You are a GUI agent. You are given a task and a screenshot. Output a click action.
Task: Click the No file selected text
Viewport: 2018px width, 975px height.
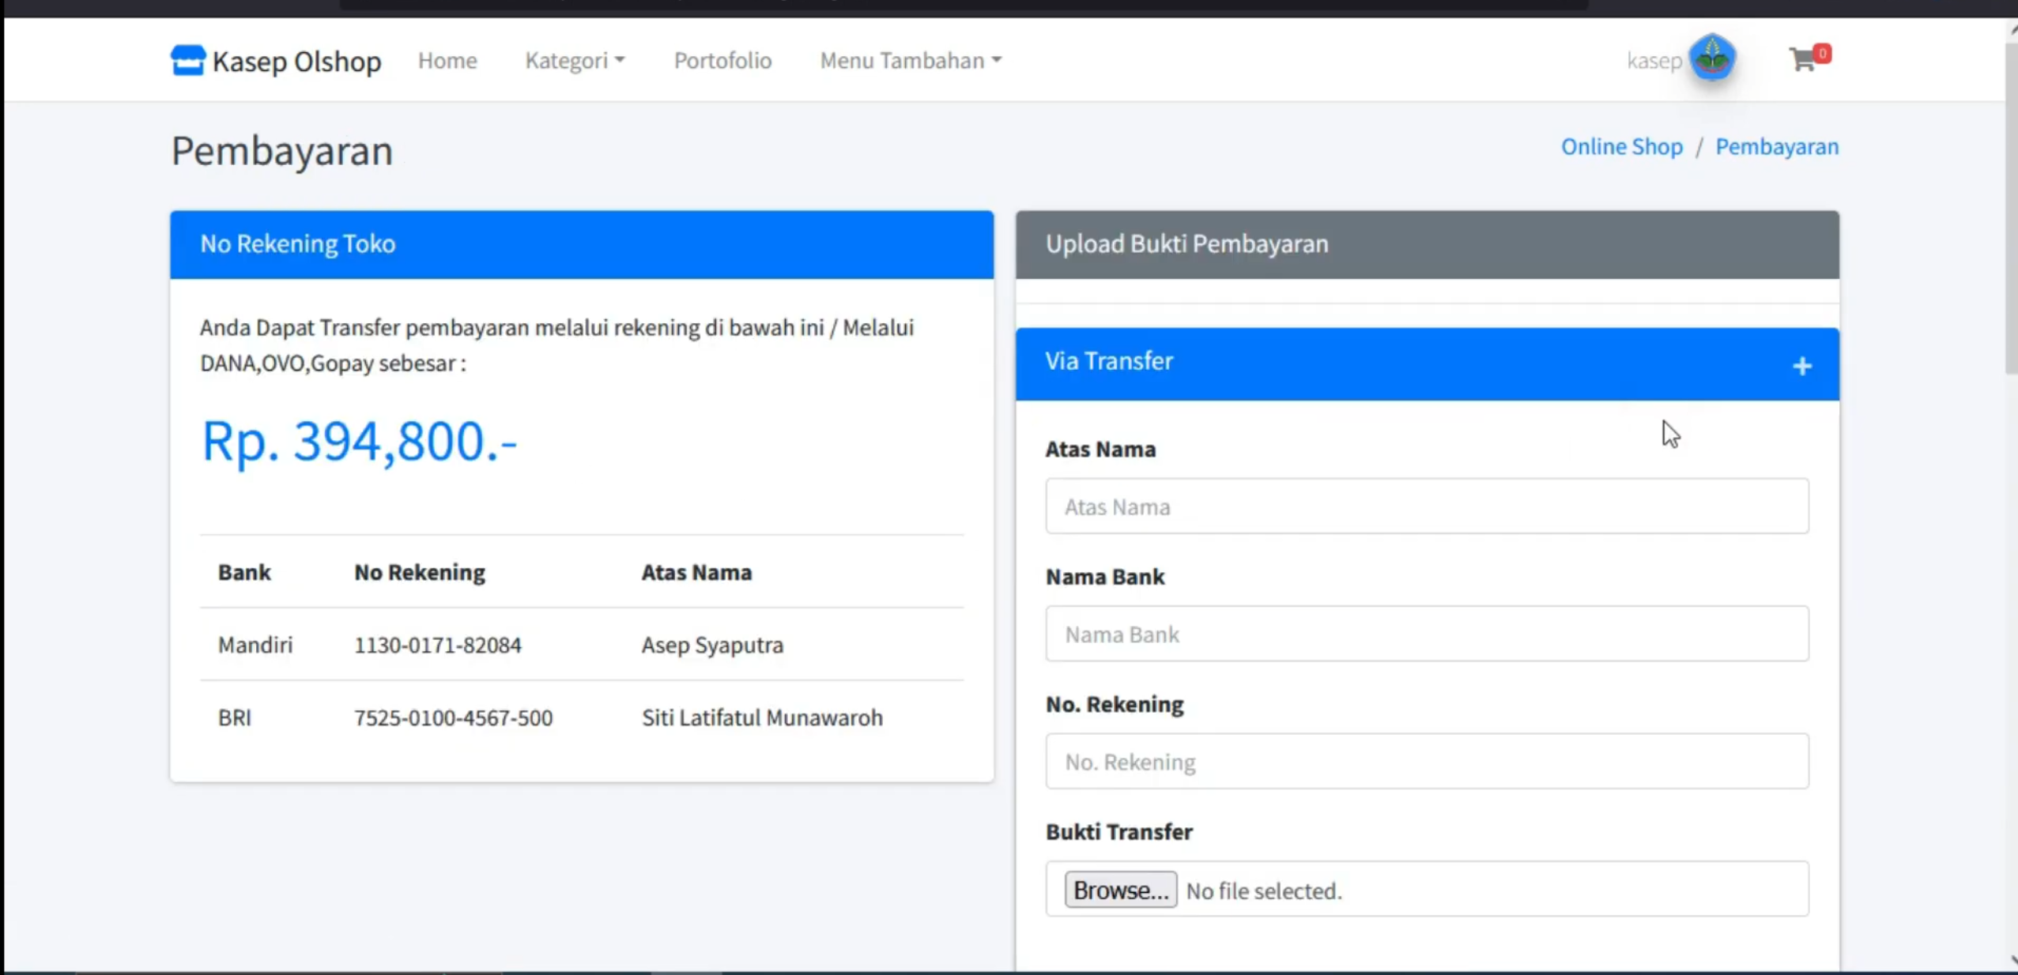(1264, 891)
